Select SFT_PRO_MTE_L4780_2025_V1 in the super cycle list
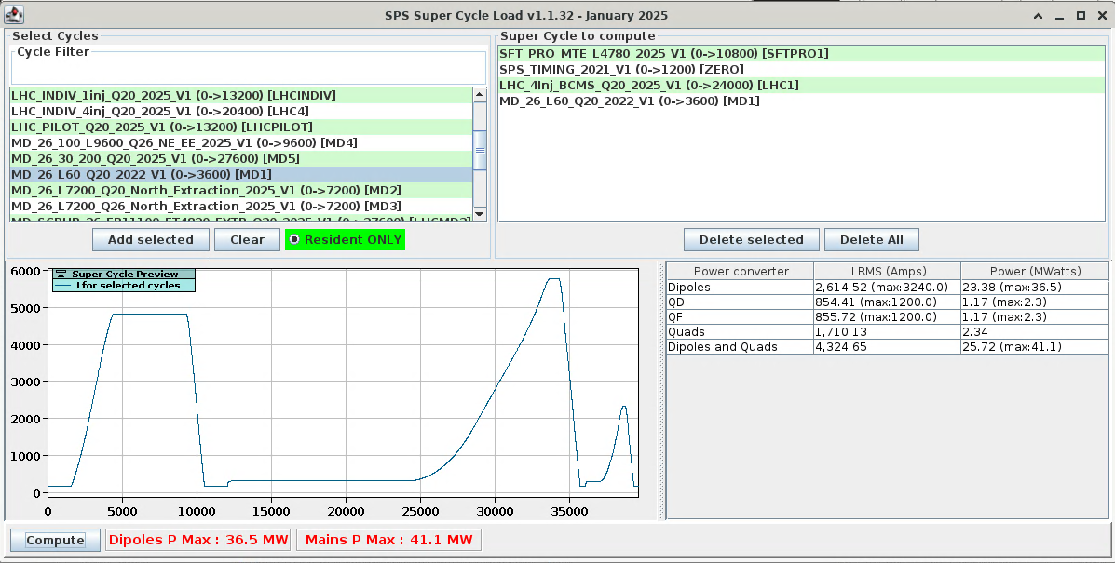This screenshot has height=563, width=1115. [x=663, y=54]
